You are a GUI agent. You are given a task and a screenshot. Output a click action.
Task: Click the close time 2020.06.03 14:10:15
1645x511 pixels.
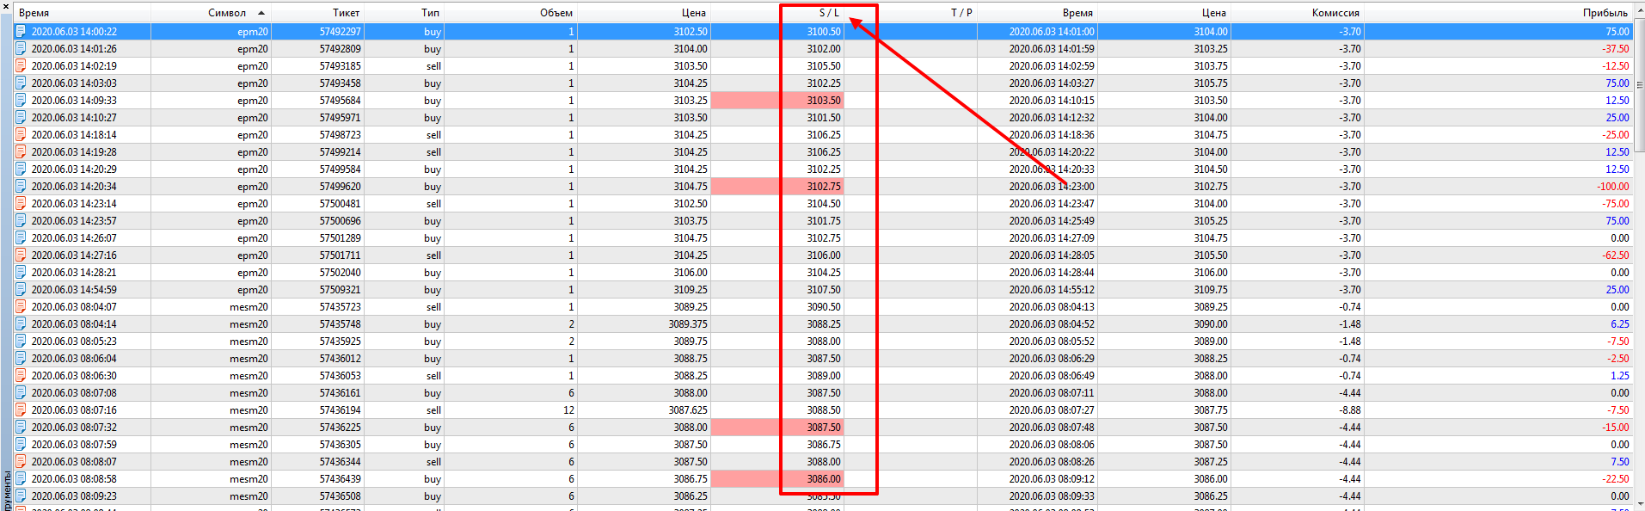1052,101
